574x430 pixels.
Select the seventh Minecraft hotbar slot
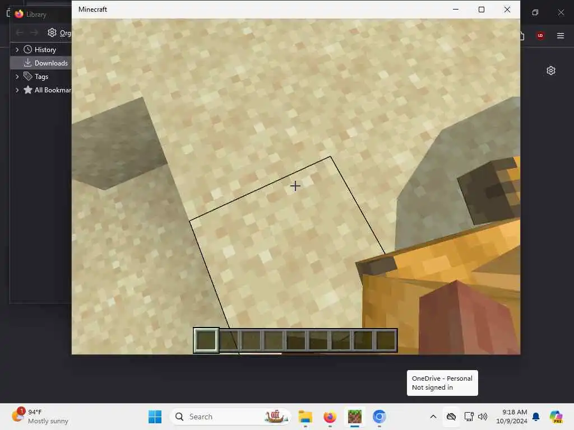(x=341, y=340)
